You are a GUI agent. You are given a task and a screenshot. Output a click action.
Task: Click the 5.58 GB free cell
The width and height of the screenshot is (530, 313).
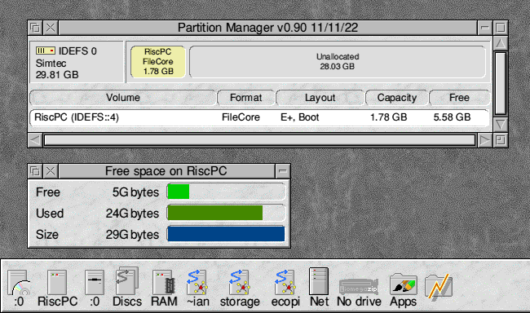pyautogui.click(x=452, y=117)
